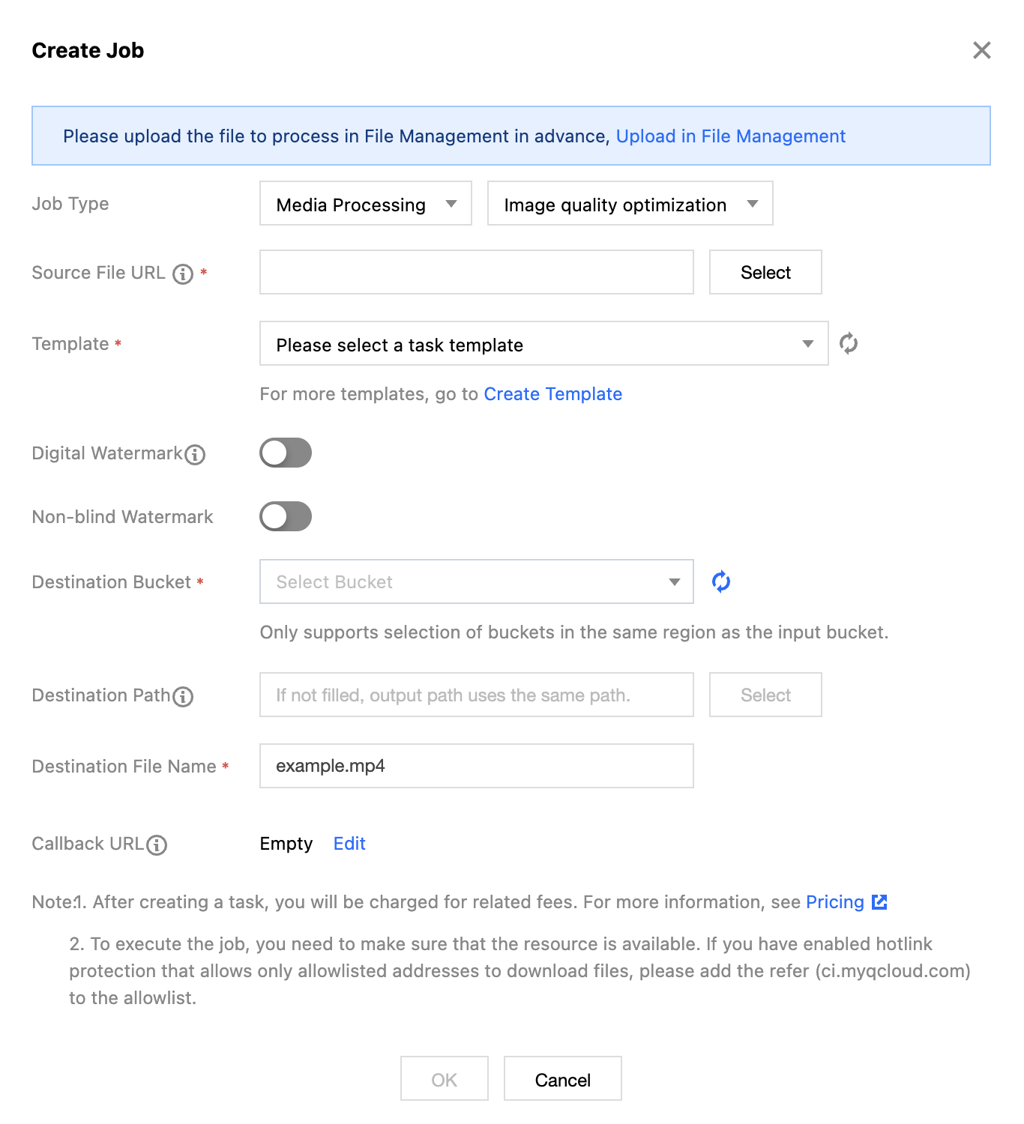Expand the Image quality optimization dropdown
Image resolution: width=1024 pixels, height=1124 pixels.
(630, 204)
